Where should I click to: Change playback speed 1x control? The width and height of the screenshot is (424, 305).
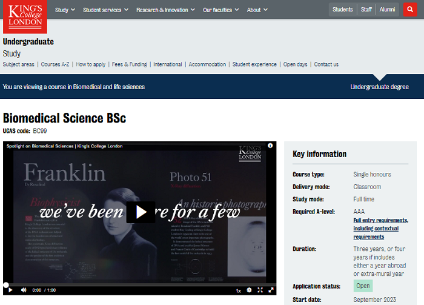coord(238,290)
